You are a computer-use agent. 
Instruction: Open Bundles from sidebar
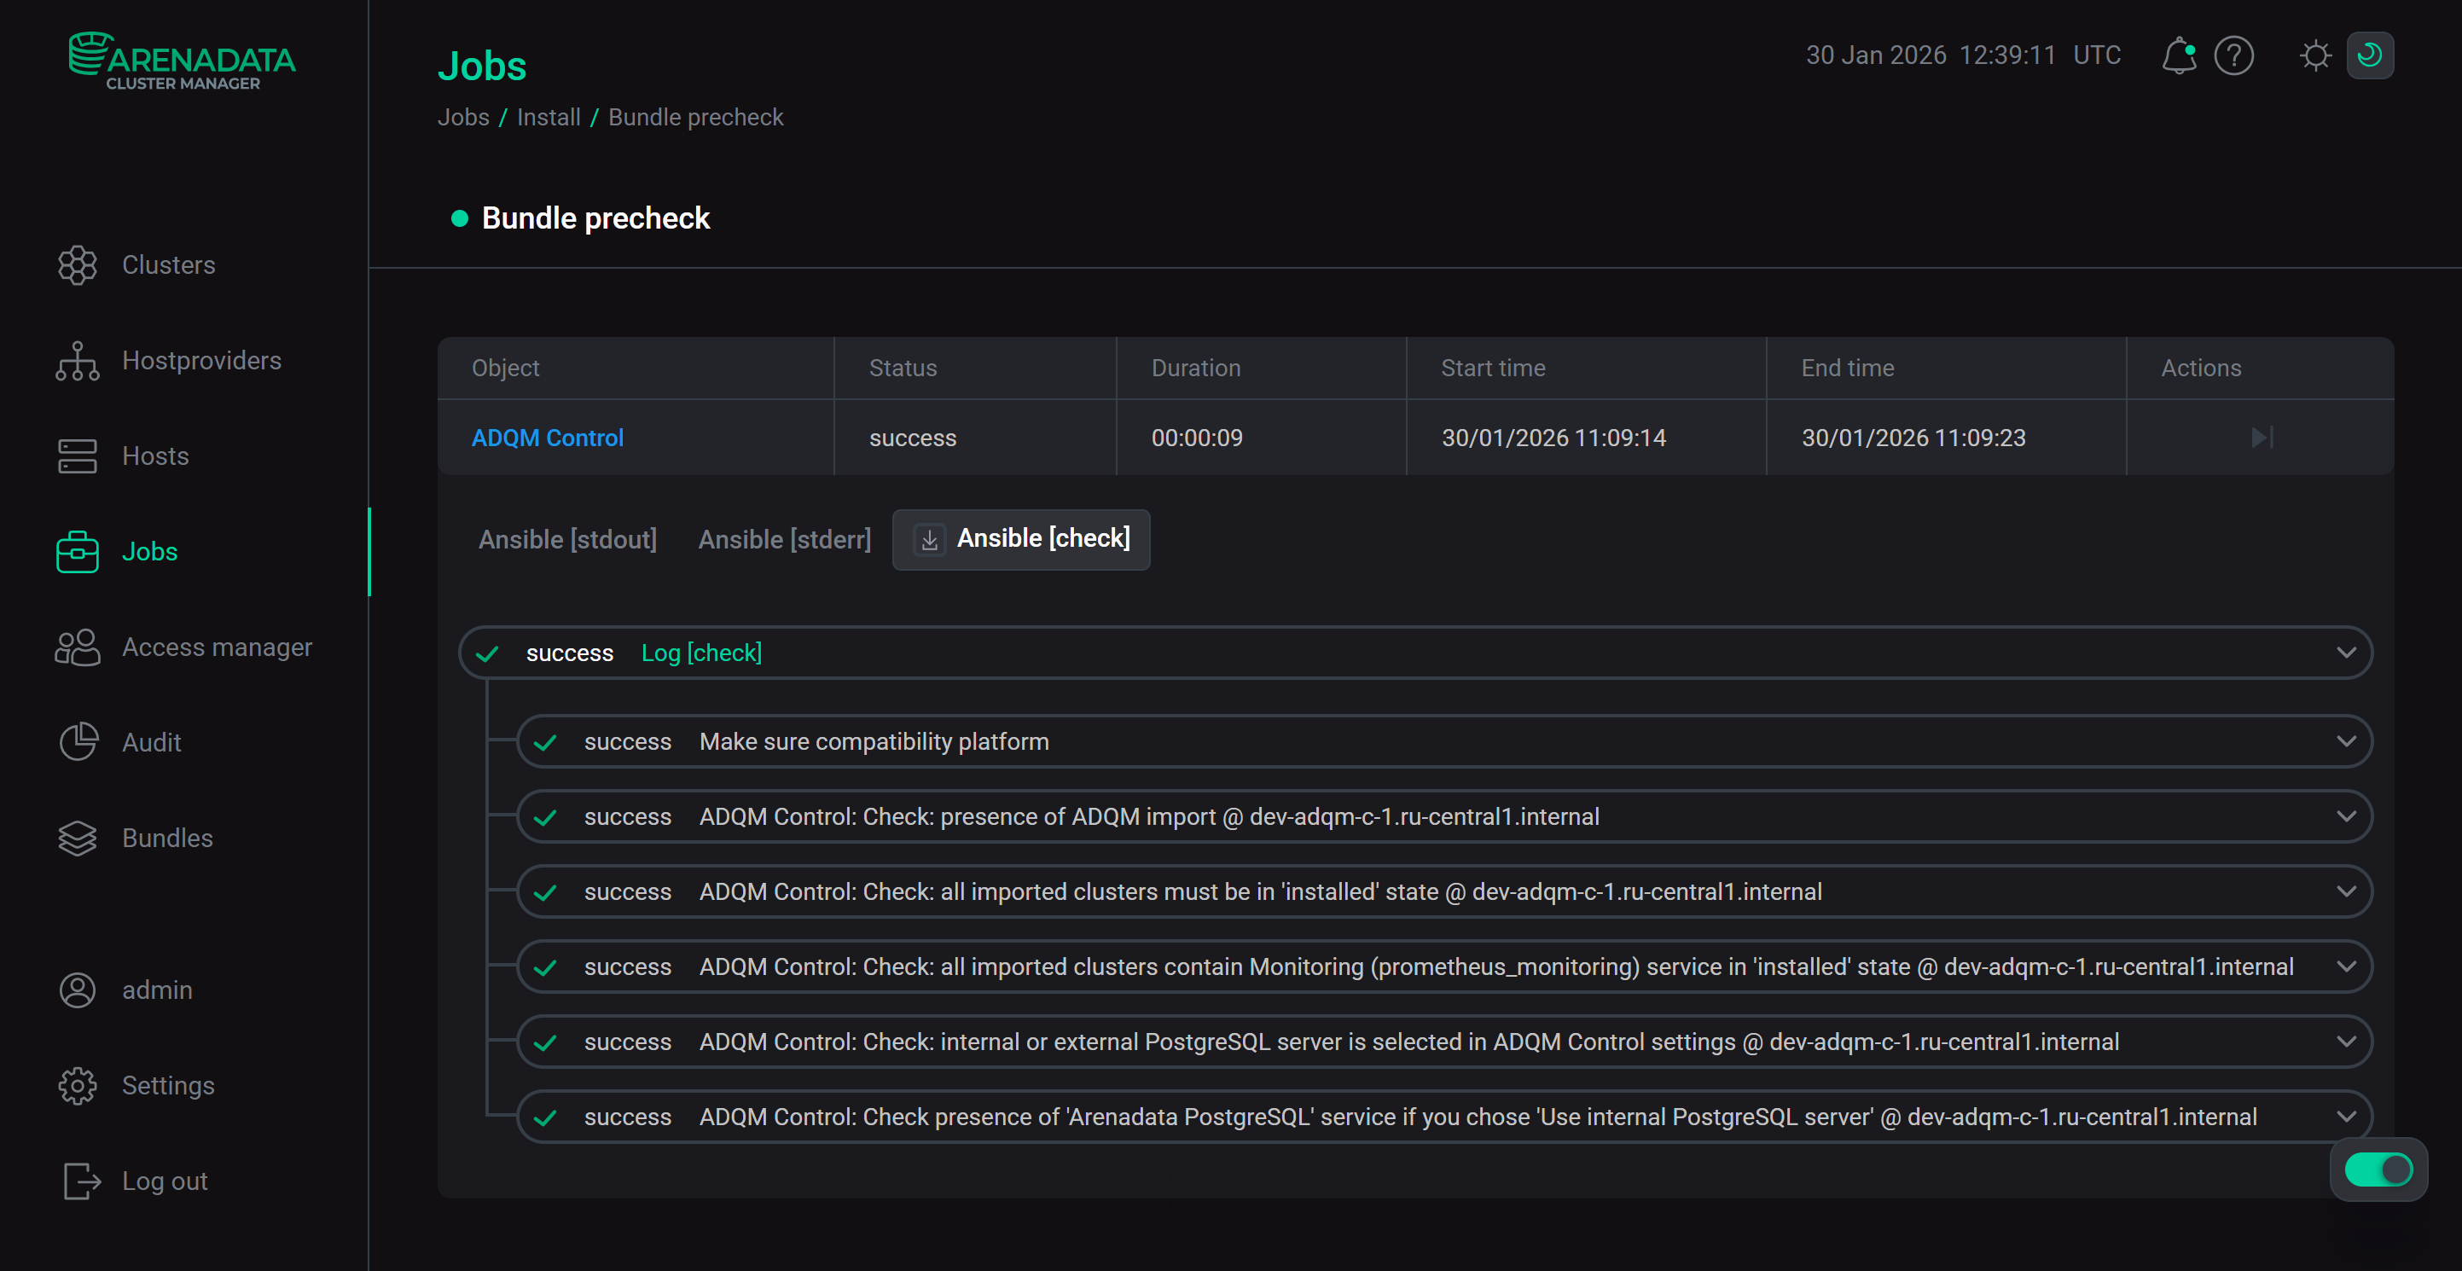coord(167,839)
